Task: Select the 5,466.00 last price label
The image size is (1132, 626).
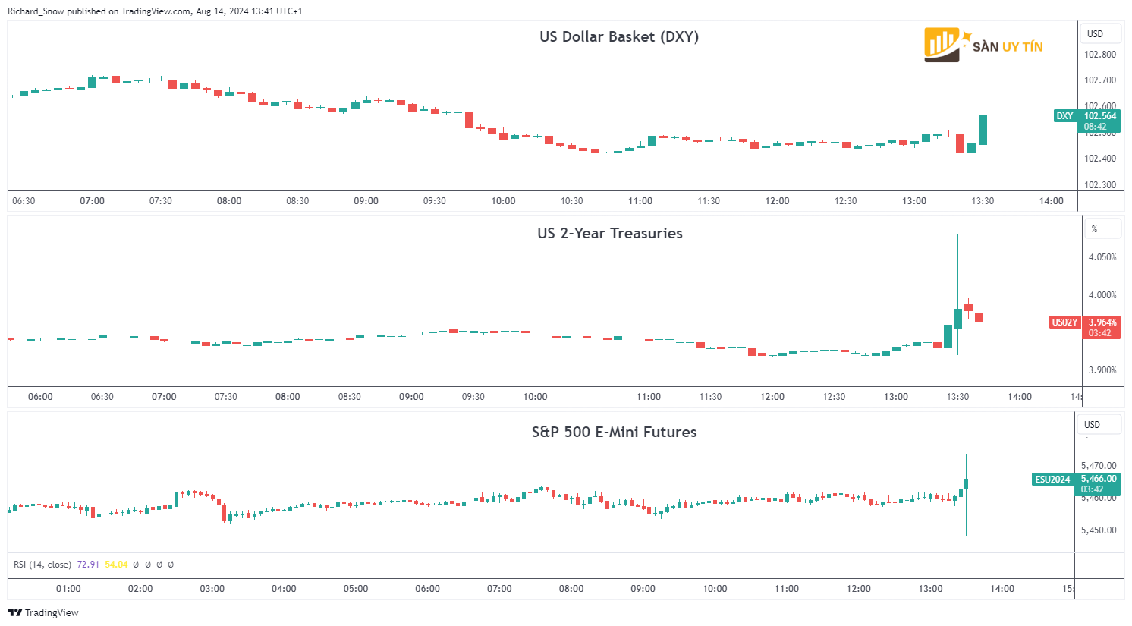Action: tap(1099, 479)
